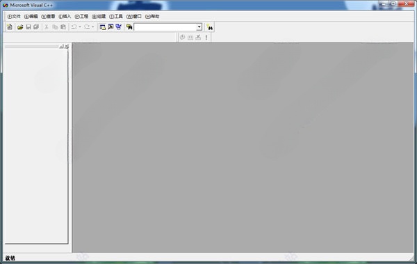The height and width of the screenshot is (264, 417).
Task: Open the 查看 (View) menu
Action: point(48,16)
